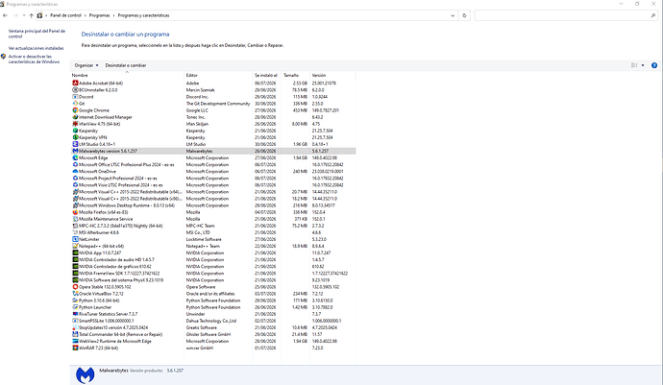Screen dimensions: 663x385
Task: Sort by the Nombre column header
Action: [x=127, y=75]
